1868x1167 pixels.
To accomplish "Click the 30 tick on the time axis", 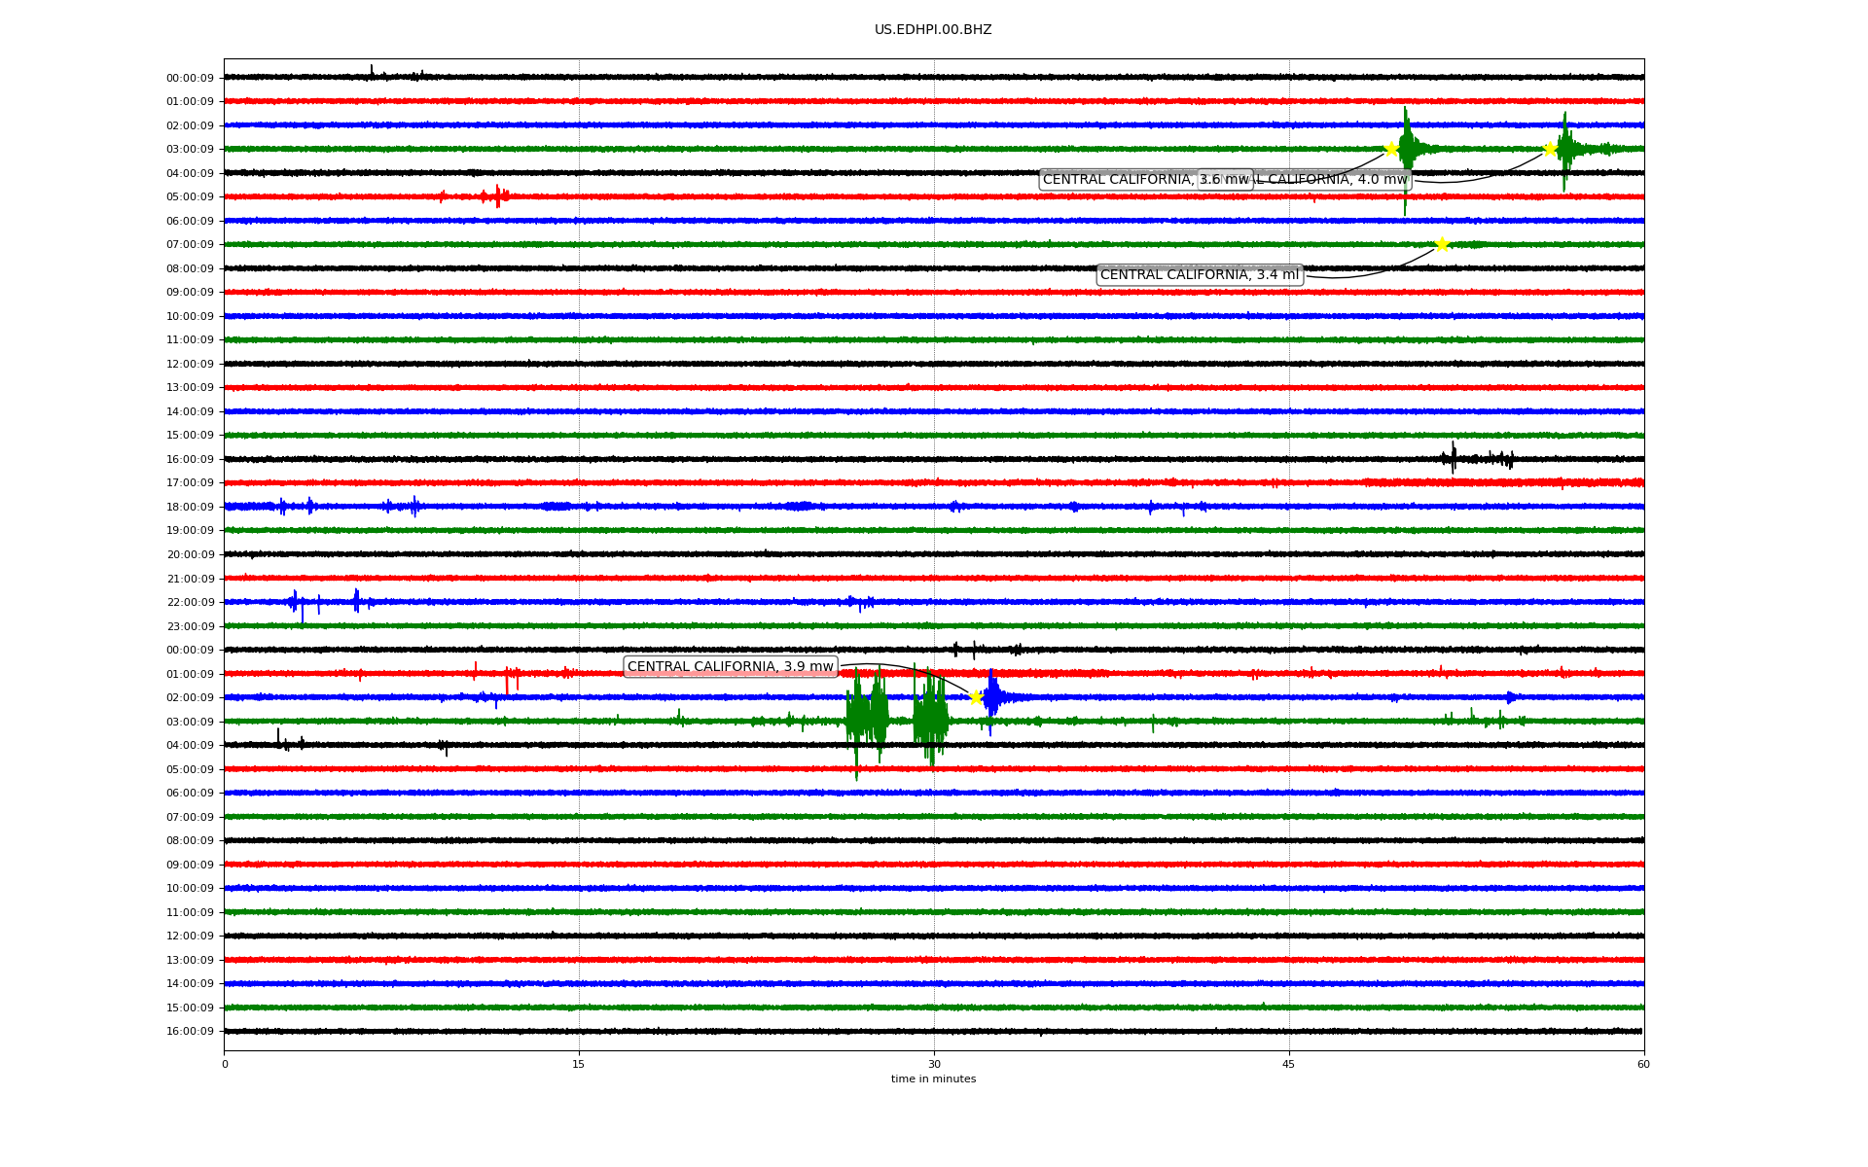I will pyautogui.click(x=934, y=1064).
